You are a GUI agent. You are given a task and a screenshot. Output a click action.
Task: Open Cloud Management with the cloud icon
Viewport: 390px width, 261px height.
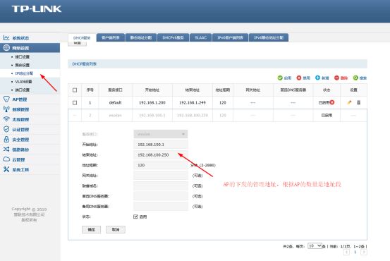pos(14,159)
